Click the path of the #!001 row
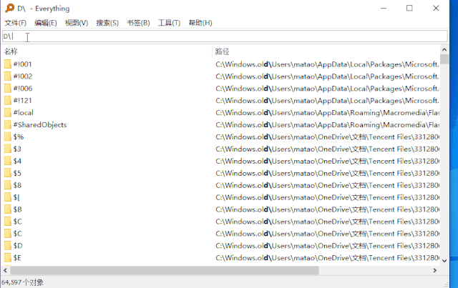 coord(328,64)
